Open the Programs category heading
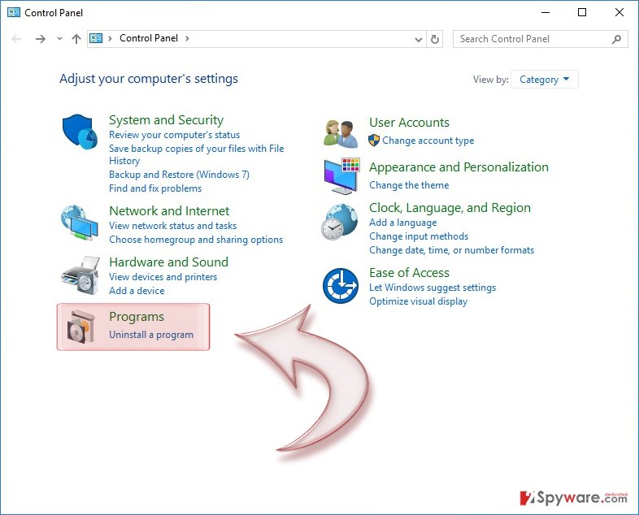The image size is (639, 515). pos(137,317)
